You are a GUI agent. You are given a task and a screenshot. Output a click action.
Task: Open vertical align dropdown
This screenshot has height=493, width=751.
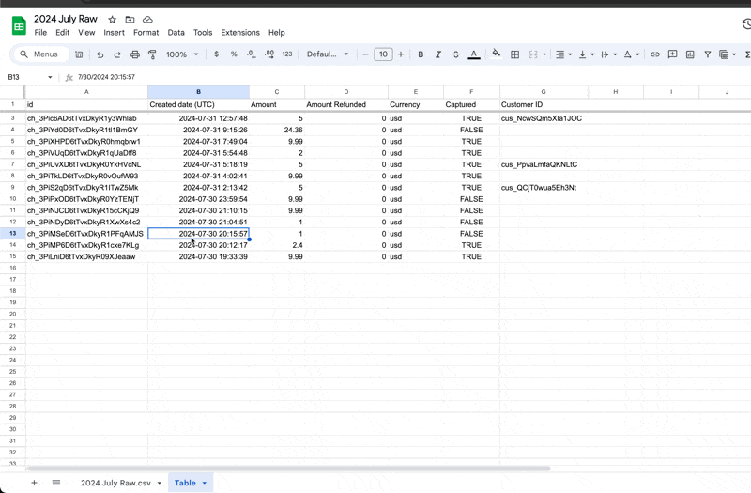pos(586,54)
